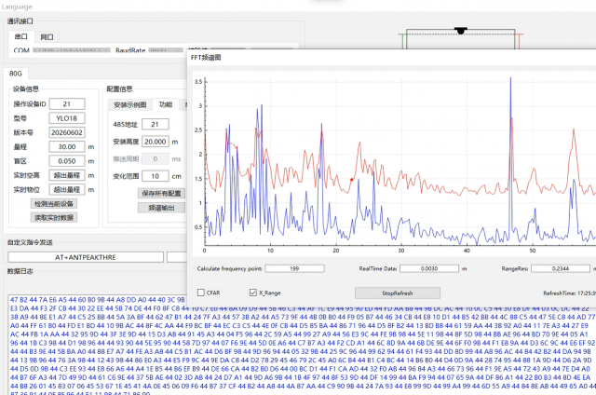Open the 安装示例图 tab
Image resolution: width=596 pixels, height=395 pixels.
(130, 105)
